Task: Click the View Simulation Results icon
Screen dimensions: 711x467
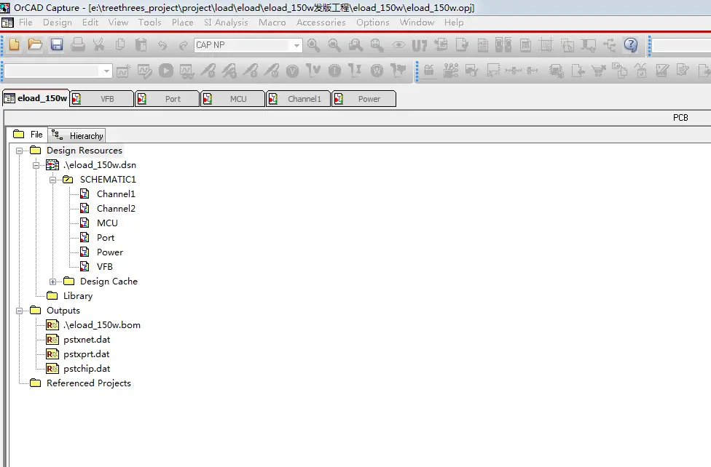Action: click(186, 71)
